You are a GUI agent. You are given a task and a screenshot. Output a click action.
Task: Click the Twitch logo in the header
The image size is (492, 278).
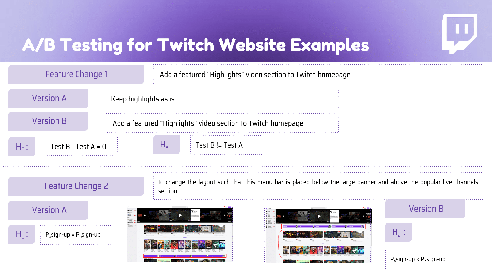tap(459, 33)
